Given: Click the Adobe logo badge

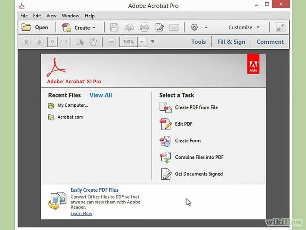Looking at the screenshot, I should point(253,64).
